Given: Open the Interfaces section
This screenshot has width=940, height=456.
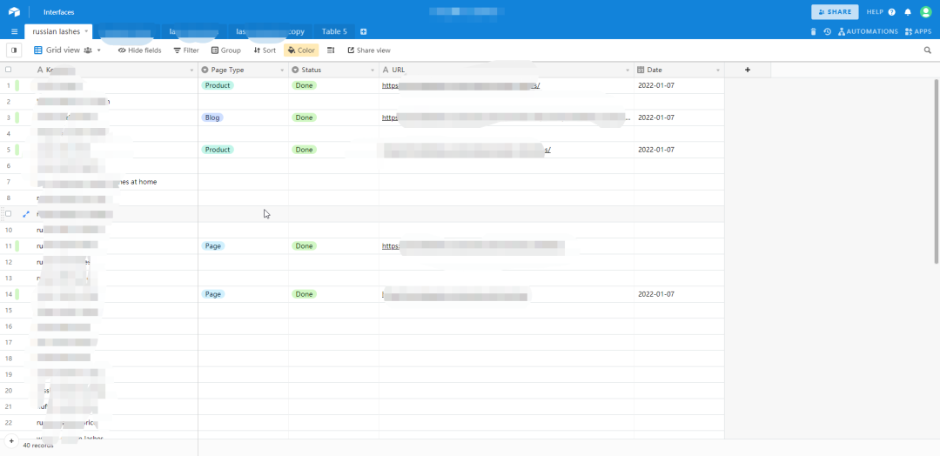Looking at the screenshot, I should pos(59,12).
